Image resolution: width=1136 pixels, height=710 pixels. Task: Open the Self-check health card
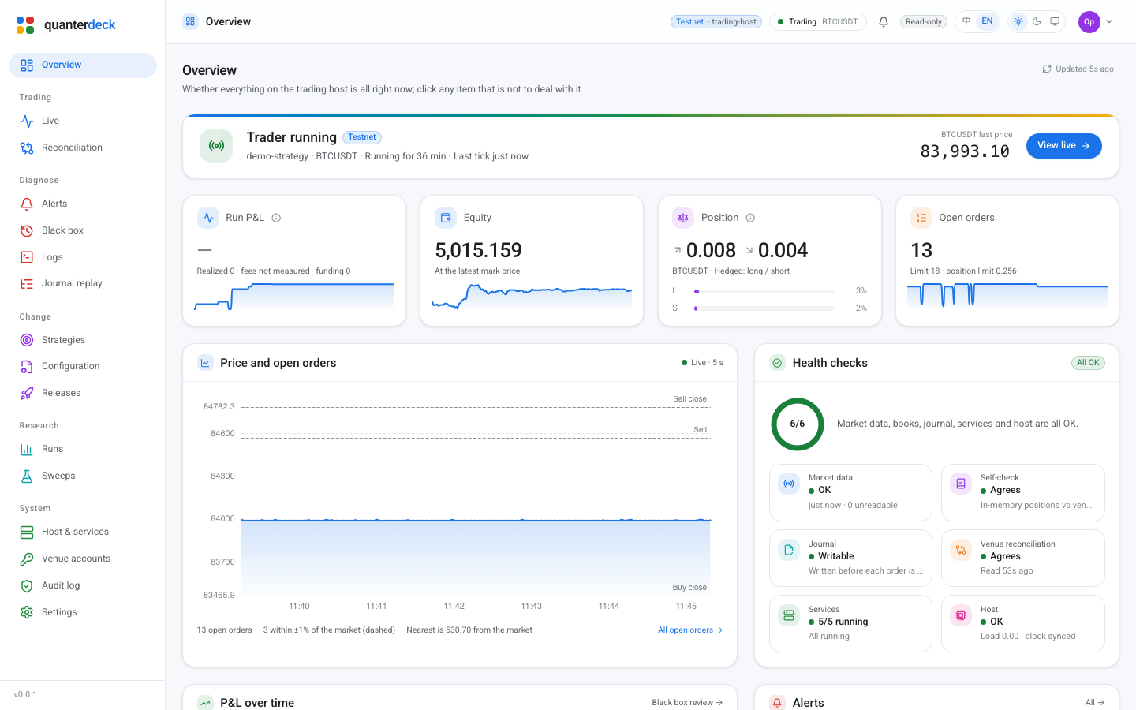click(1022, 492)
